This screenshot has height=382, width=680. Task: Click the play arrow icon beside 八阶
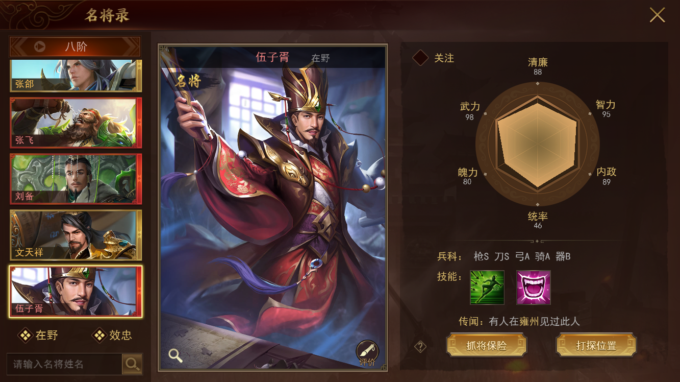pos(40,46)
